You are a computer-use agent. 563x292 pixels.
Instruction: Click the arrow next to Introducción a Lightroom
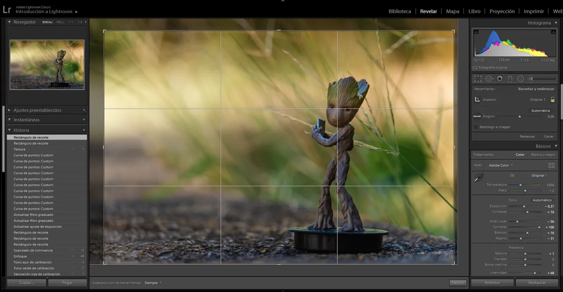[x=77, y=12]
